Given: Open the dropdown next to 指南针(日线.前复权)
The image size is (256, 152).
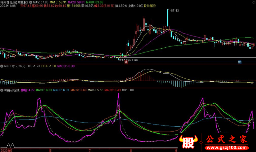Looking at the screenshot, I should pos(30,2).
